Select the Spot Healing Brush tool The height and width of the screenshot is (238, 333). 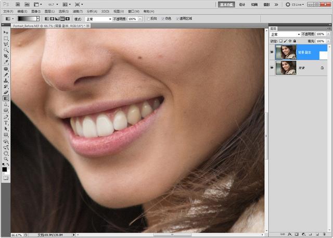6,69
